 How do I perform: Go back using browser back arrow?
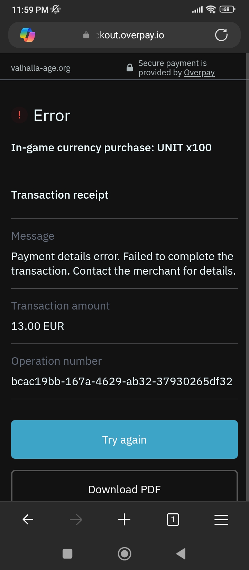coord(28,519)
